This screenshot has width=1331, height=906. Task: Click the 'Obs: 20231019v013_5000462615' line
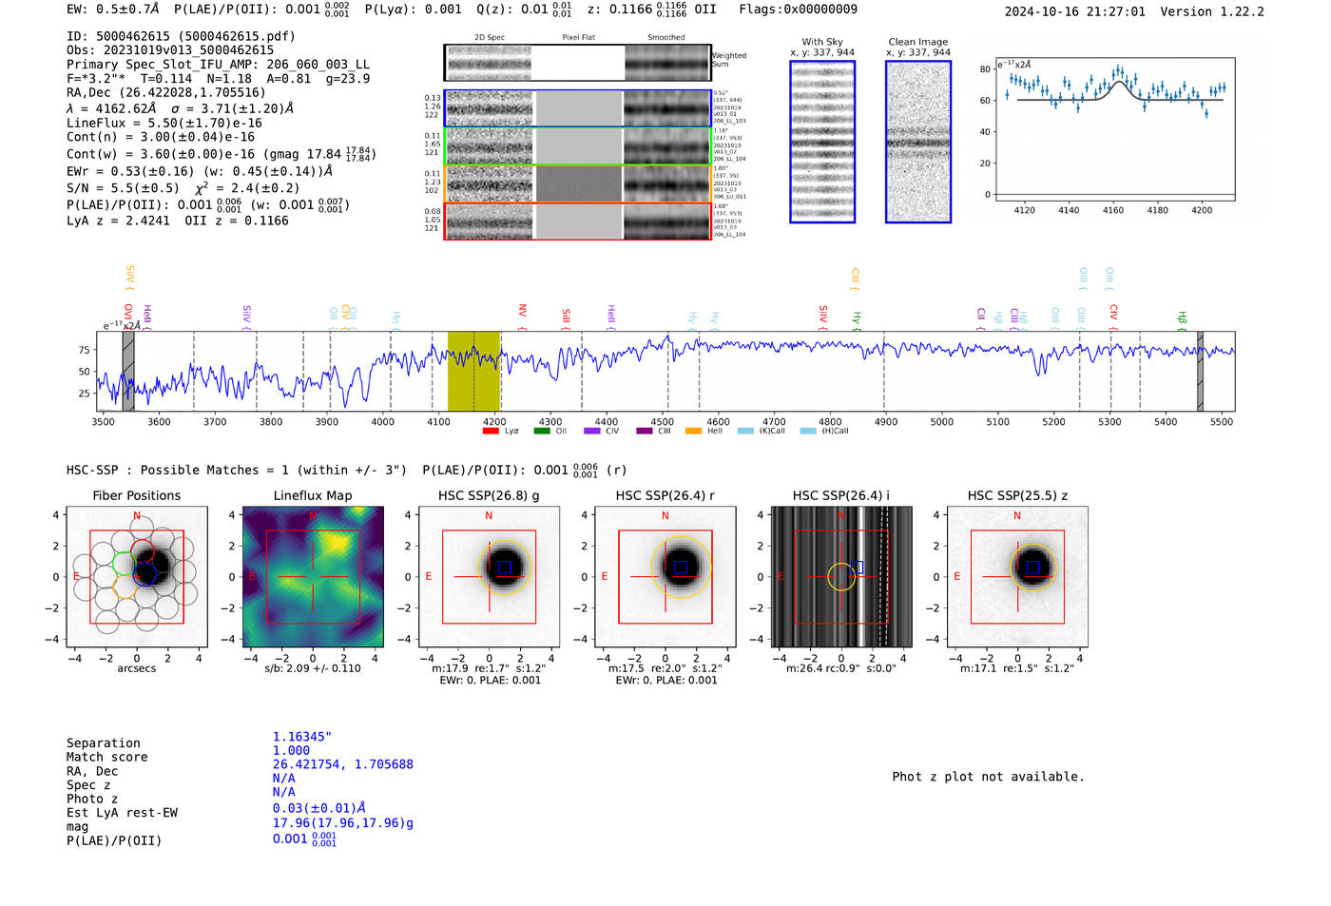[x=170, y=50]
